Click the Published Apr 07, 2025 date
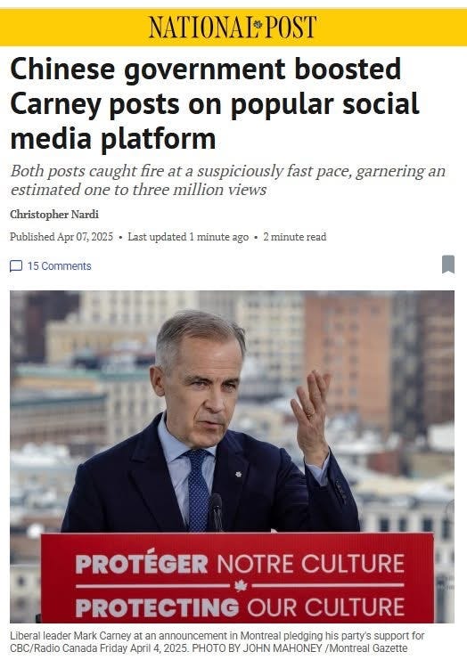The width and height of the screenshot is (467, 668). pos(61,237)
